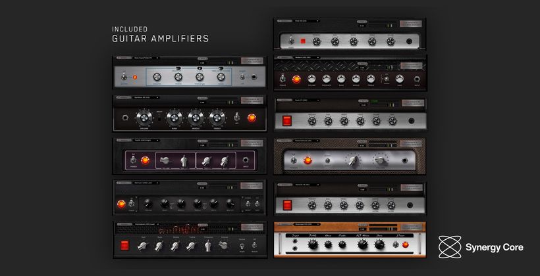Click orange power lamp on orange-trim amp

[406, 244]
